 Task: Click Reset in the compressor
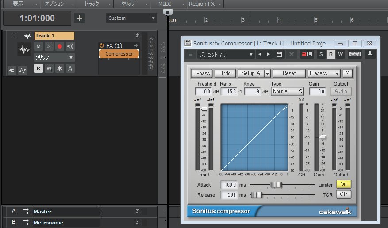[x=289, y=73]
